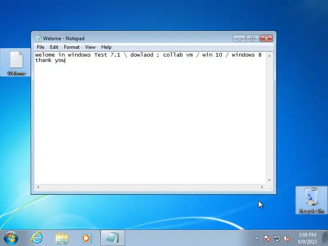Click the title text "Welome - Notepad"
Viewport: 328px width, 246px height.
(x=64, y=39)
